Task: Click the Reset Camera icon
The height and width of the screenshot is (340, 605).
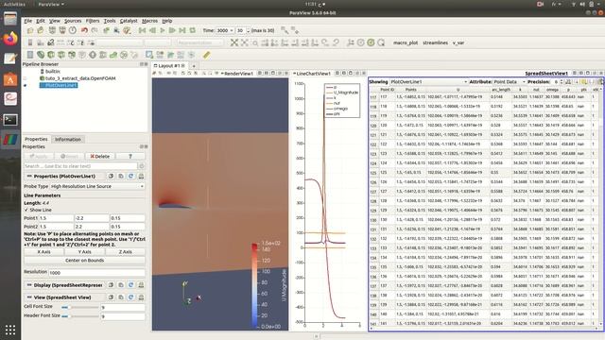Action: (234, 42)
